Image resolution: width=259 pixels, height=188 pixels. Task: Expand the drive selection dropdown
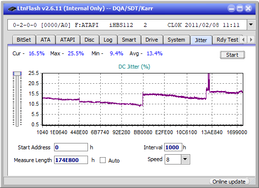251,25
